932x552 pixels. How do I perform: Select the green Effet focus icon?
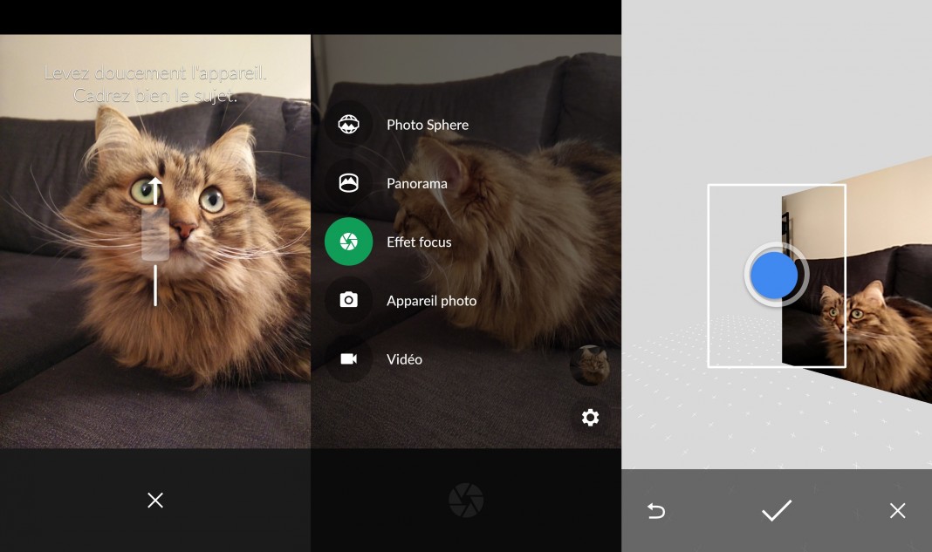pyautogui.click(x=348, y=242)
